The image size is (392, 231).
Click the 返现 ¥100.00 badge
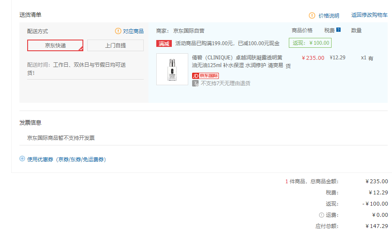pos(310,43)
